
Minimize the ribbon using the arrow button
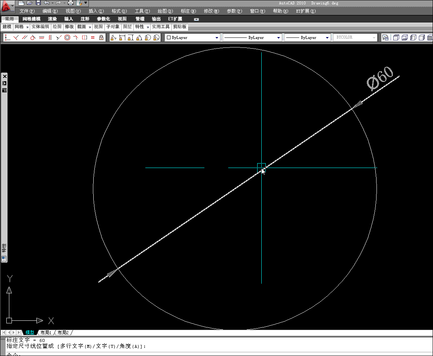[196, 19]
